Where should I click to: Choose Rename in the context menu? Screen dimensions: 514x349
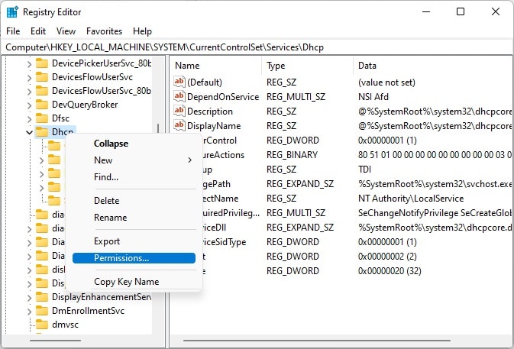pos(134,217)
